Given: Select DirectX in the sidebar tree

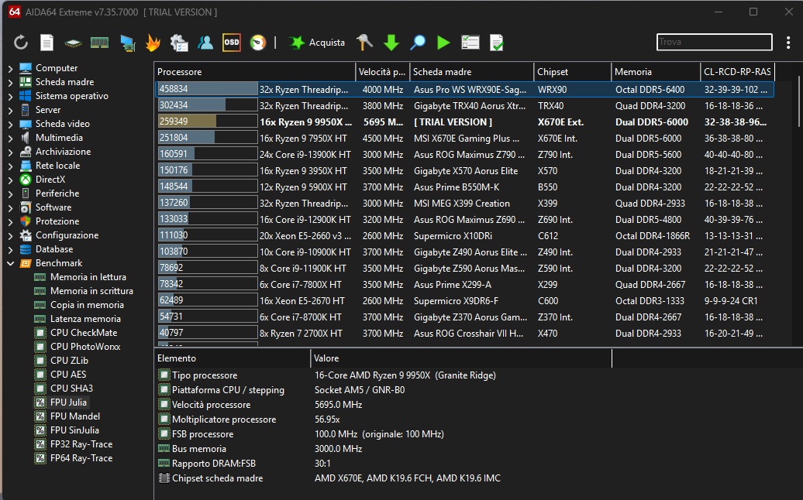Looking at the screenshot, I should [x=50, y=180].
